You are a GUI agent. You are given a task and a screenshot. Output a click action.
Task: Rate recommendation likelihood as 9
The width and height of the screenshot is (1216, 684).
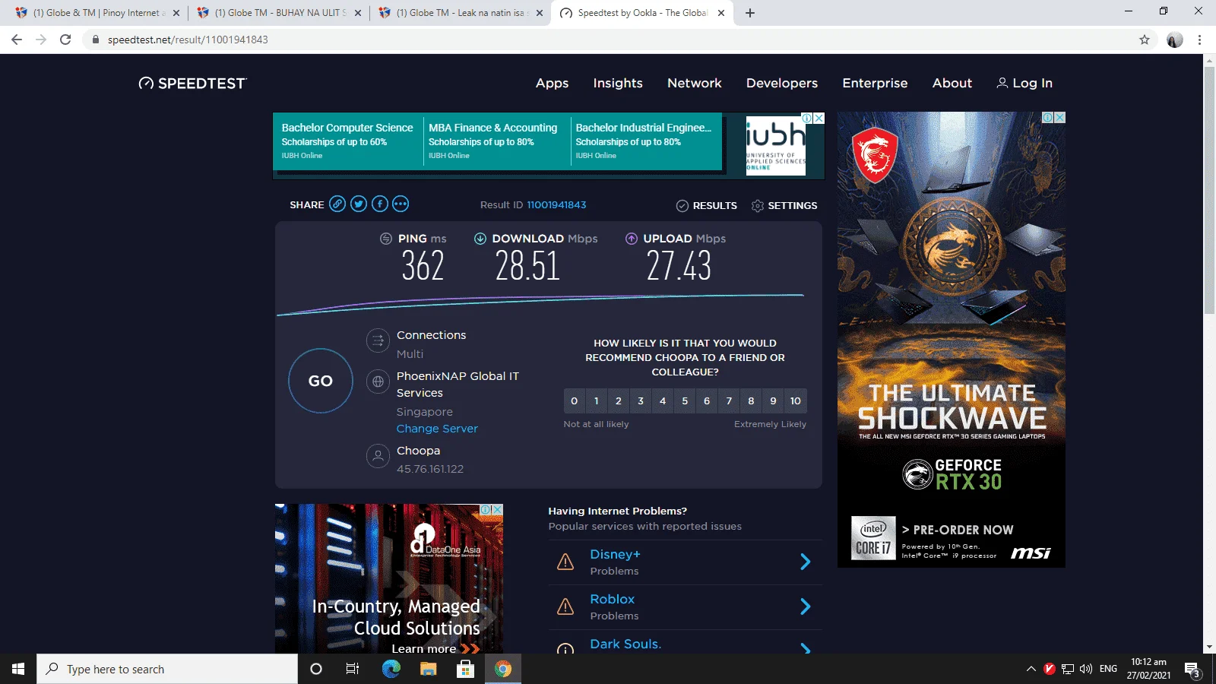click(773, 401)
